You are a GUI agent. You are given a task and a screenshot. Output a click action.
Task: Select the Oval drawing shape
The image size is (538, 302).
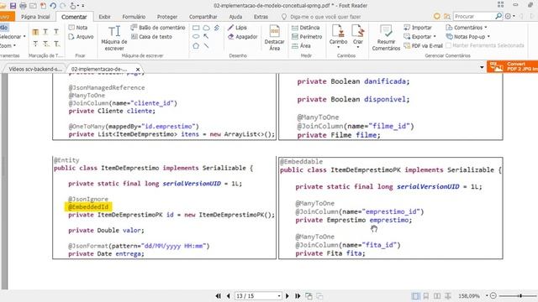tap(196, 36)
